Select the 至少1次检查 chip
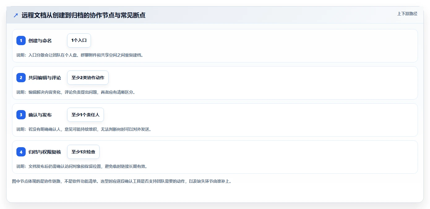This screenshot has width=430, height=209. click(83, 152)
